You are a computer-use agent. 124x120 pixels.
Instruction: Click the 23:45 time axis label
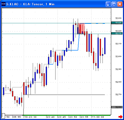[62, 117]
